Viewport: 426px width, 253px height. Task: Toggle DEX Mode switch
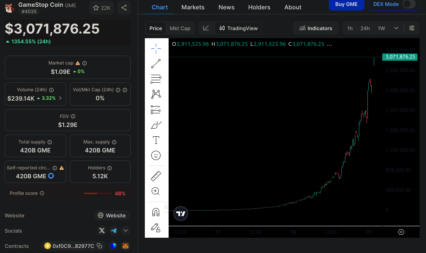click(409, 4)
